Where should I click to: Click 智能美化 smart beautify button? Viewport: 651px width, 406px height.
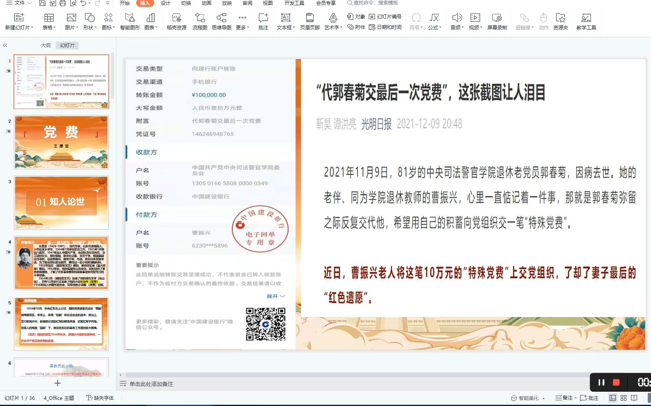coord(525,398)
